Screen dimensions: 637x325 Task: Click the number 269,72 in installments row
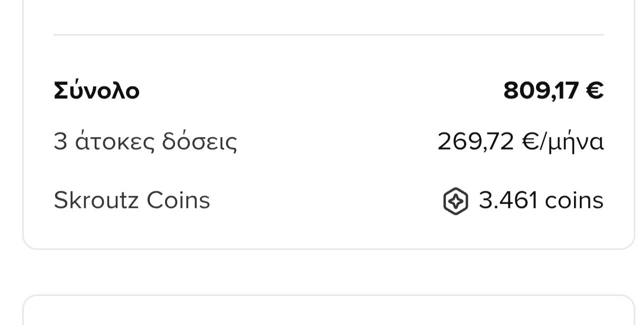pyautogui.click(x=476, y=142)
